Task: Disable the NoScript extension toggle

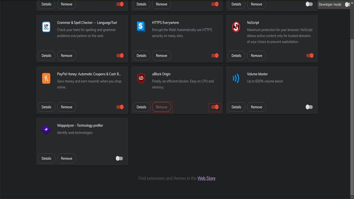Action: pyautogui.click(x=310, y=56)
